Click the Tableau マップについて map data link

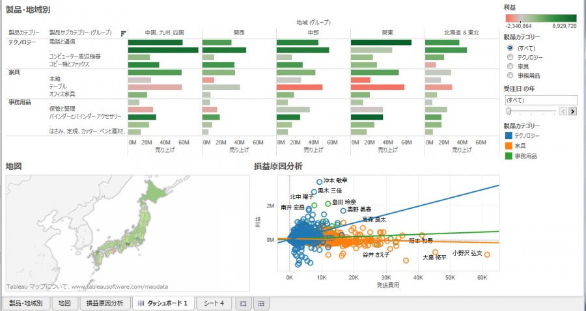click(87, 287)
